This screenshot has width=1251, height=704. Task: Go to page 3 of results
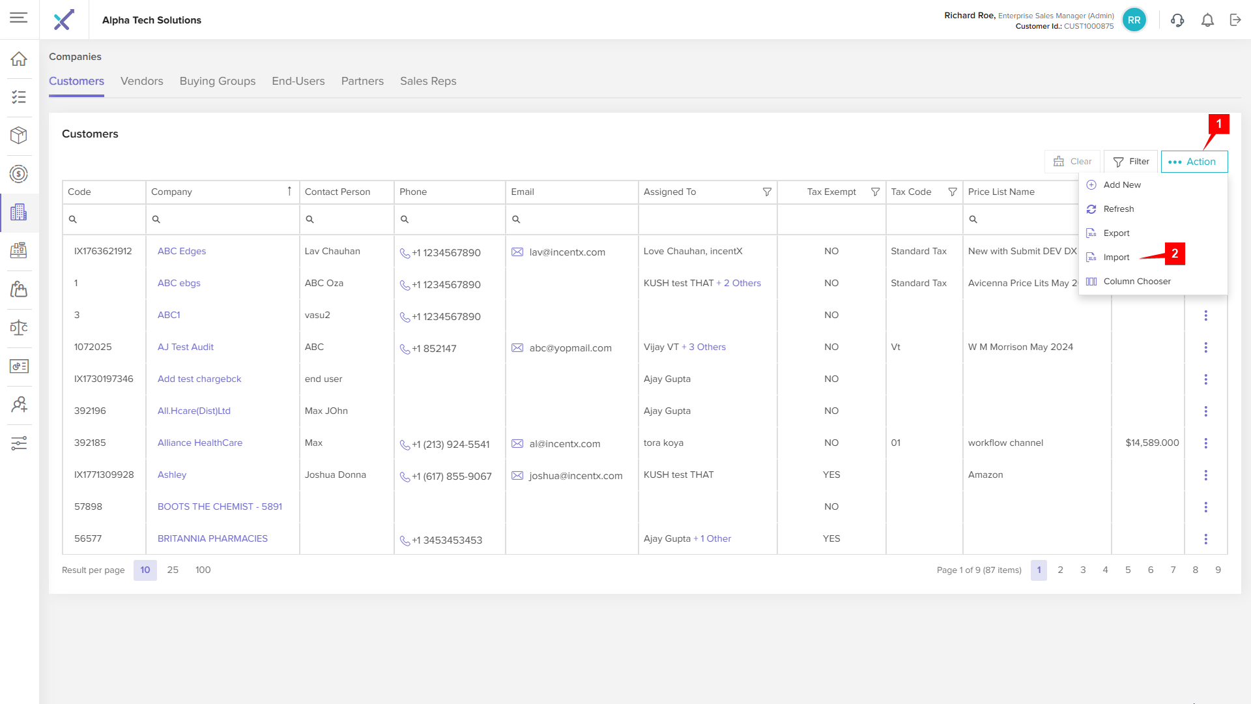click(x=1083, y=570)
